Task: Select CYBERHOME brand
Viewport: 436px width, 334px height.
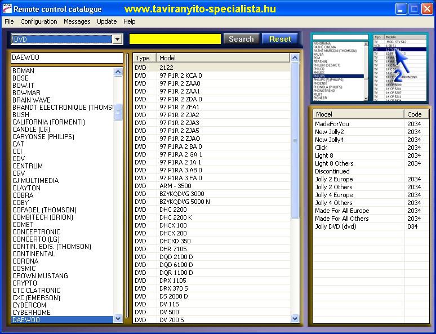Action: pyautogui.click(x=63, y=312)
